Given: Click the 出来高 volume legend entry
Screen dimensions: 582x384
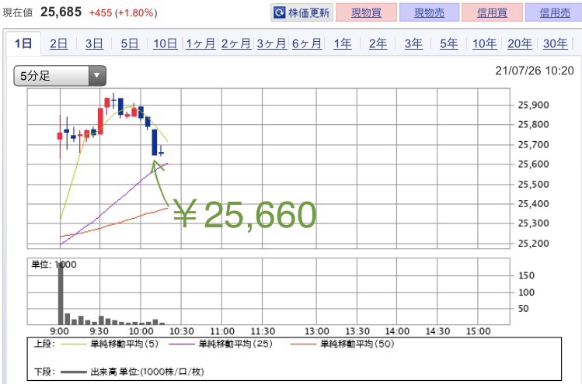Looking at the screenshot, I should (132, 372).
